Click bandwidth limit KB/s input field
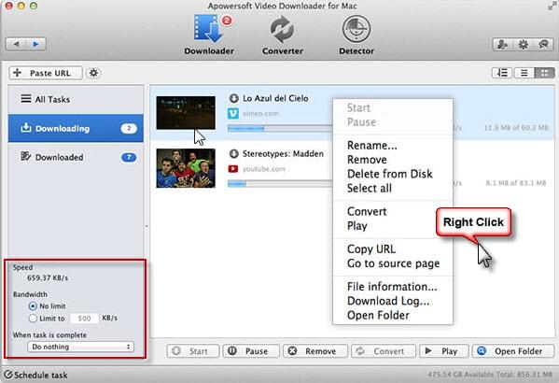 coord(84,318)
